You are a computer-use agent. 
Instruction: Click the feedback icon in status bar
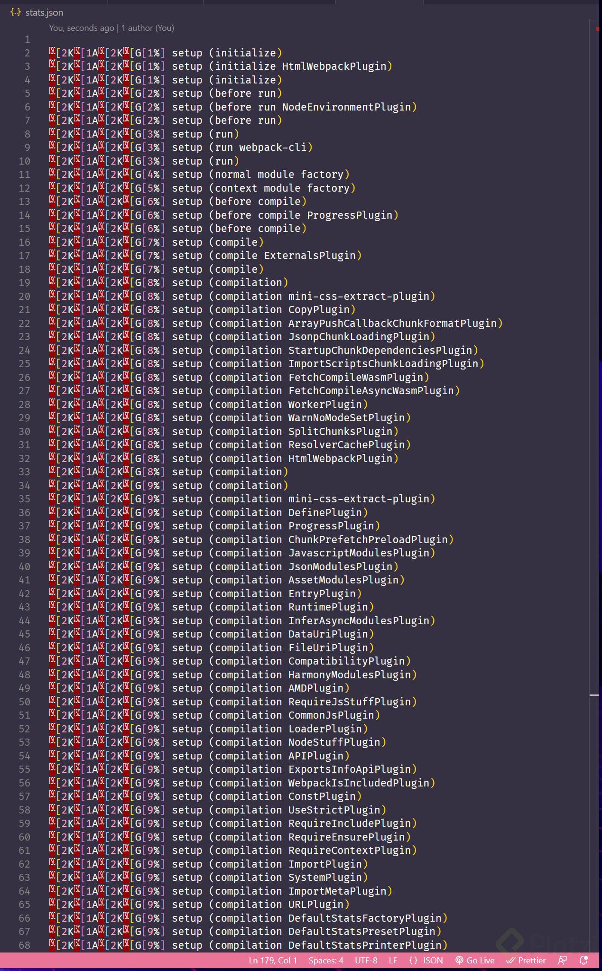click(x=562, y=961)
